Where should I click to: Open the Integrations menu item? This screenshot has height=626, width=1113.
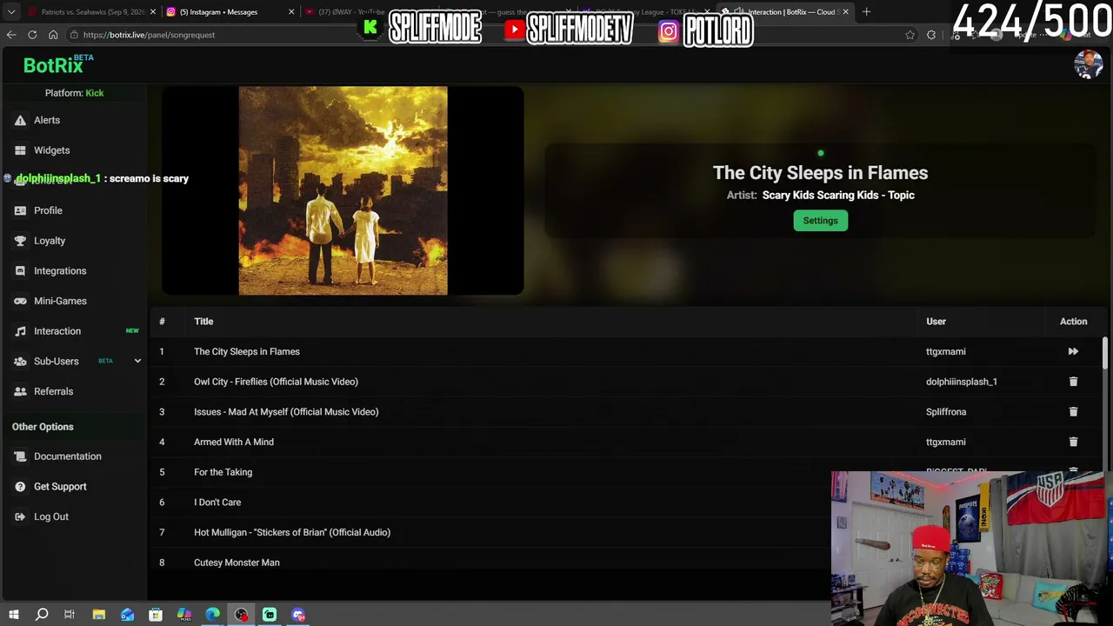click(60, 271)
